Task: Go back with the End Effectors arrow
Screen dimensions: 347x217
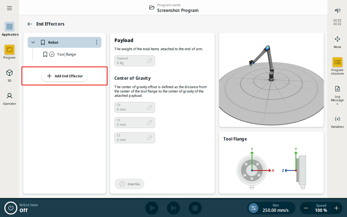Action: (x=30, y=24)
